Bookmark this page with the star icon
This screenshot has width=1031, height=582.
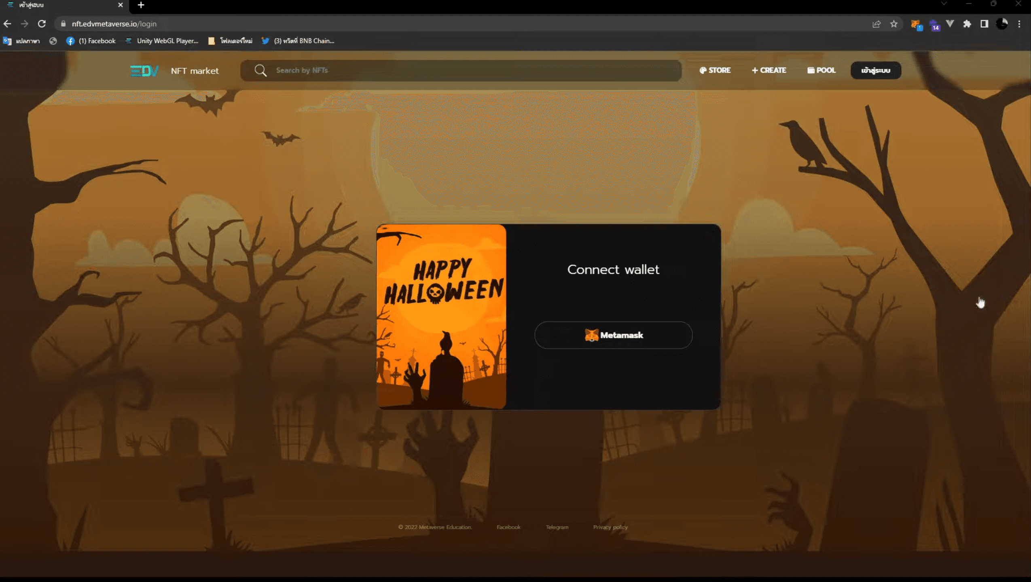(x=894, y=24)
